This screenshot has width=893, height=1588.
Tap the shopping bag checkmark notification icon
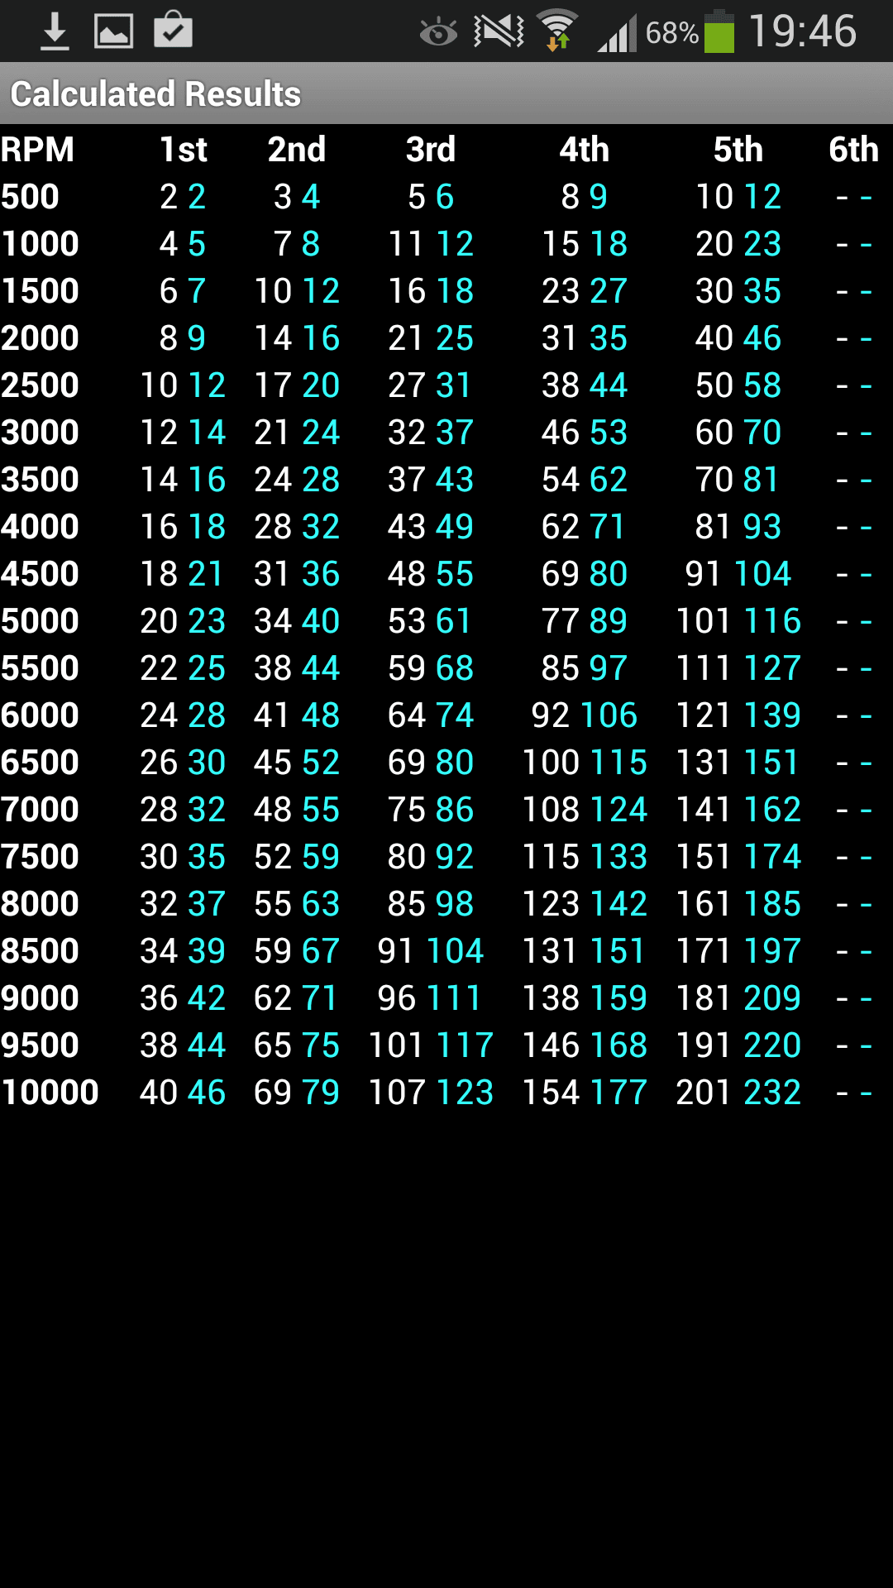(x=174, y=30)
